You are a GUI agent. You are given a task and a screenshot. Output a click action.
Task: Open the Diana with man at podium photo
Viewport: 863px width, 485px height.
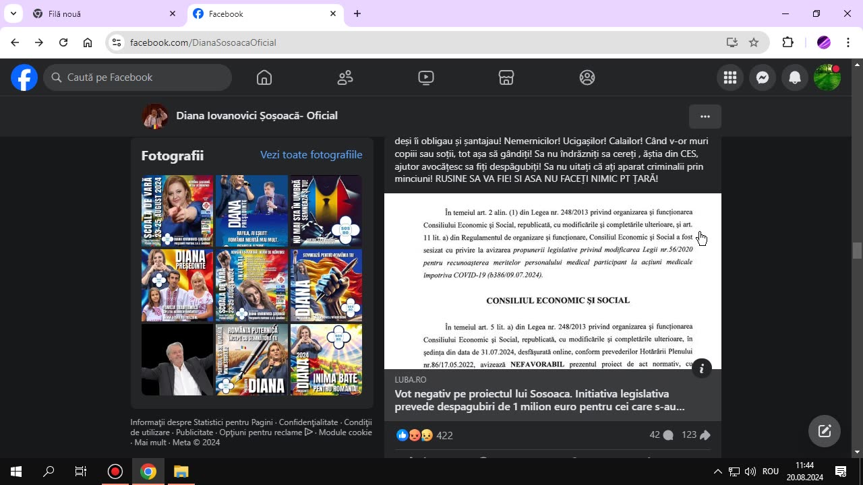251,211
